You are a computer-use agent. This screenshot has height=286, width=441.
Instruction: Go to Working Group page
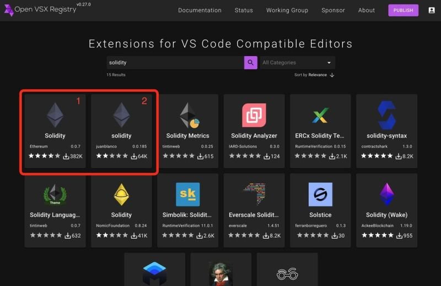point(287,10)
